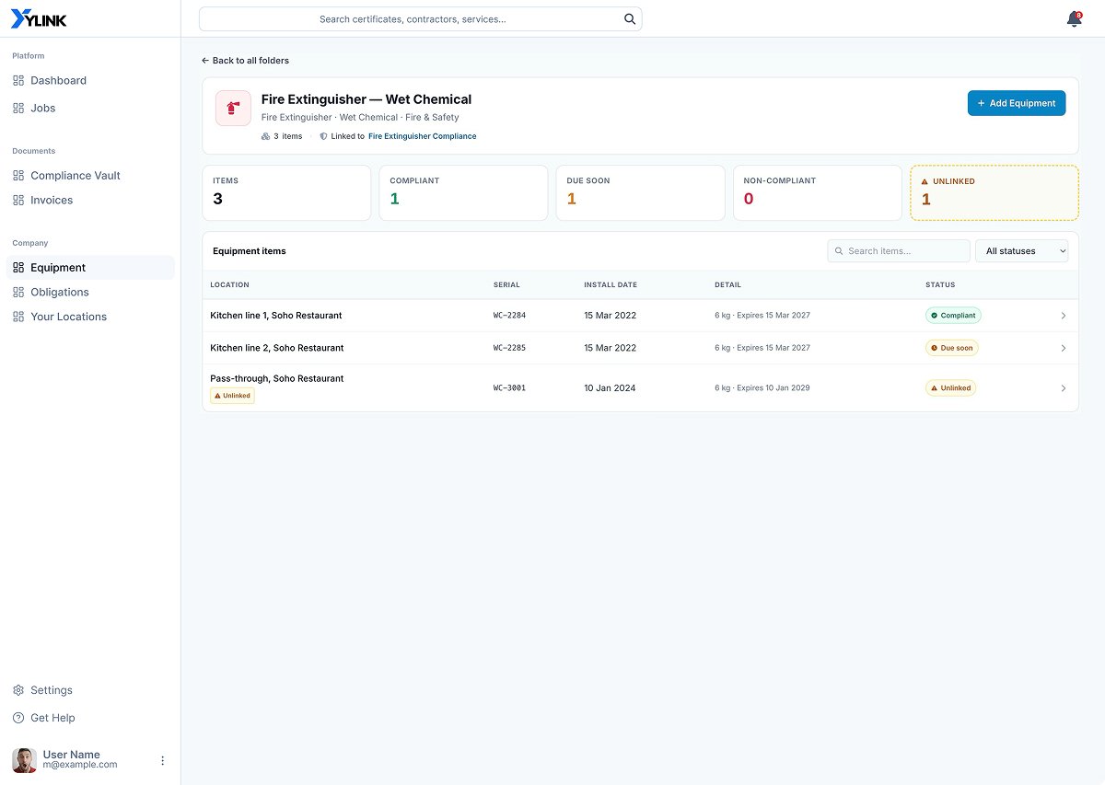The image size is (1105, 785).
Task: Focus the global search field
Action: click(x=420, y=19)
